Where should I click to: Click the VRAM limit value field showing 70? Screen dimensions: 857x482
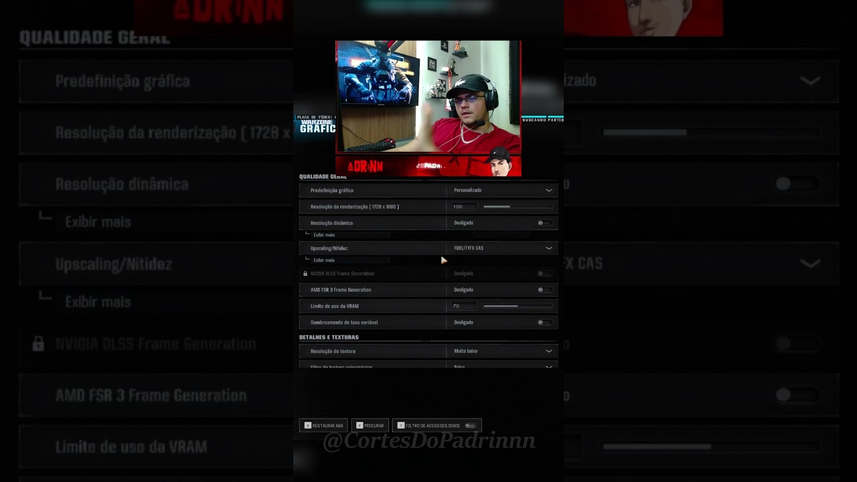click(x=463, y=306)
